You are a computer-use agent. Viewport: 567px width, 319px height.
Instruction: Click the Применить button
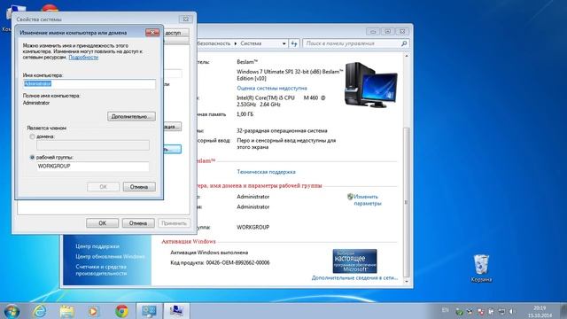(x=174, y=223)
